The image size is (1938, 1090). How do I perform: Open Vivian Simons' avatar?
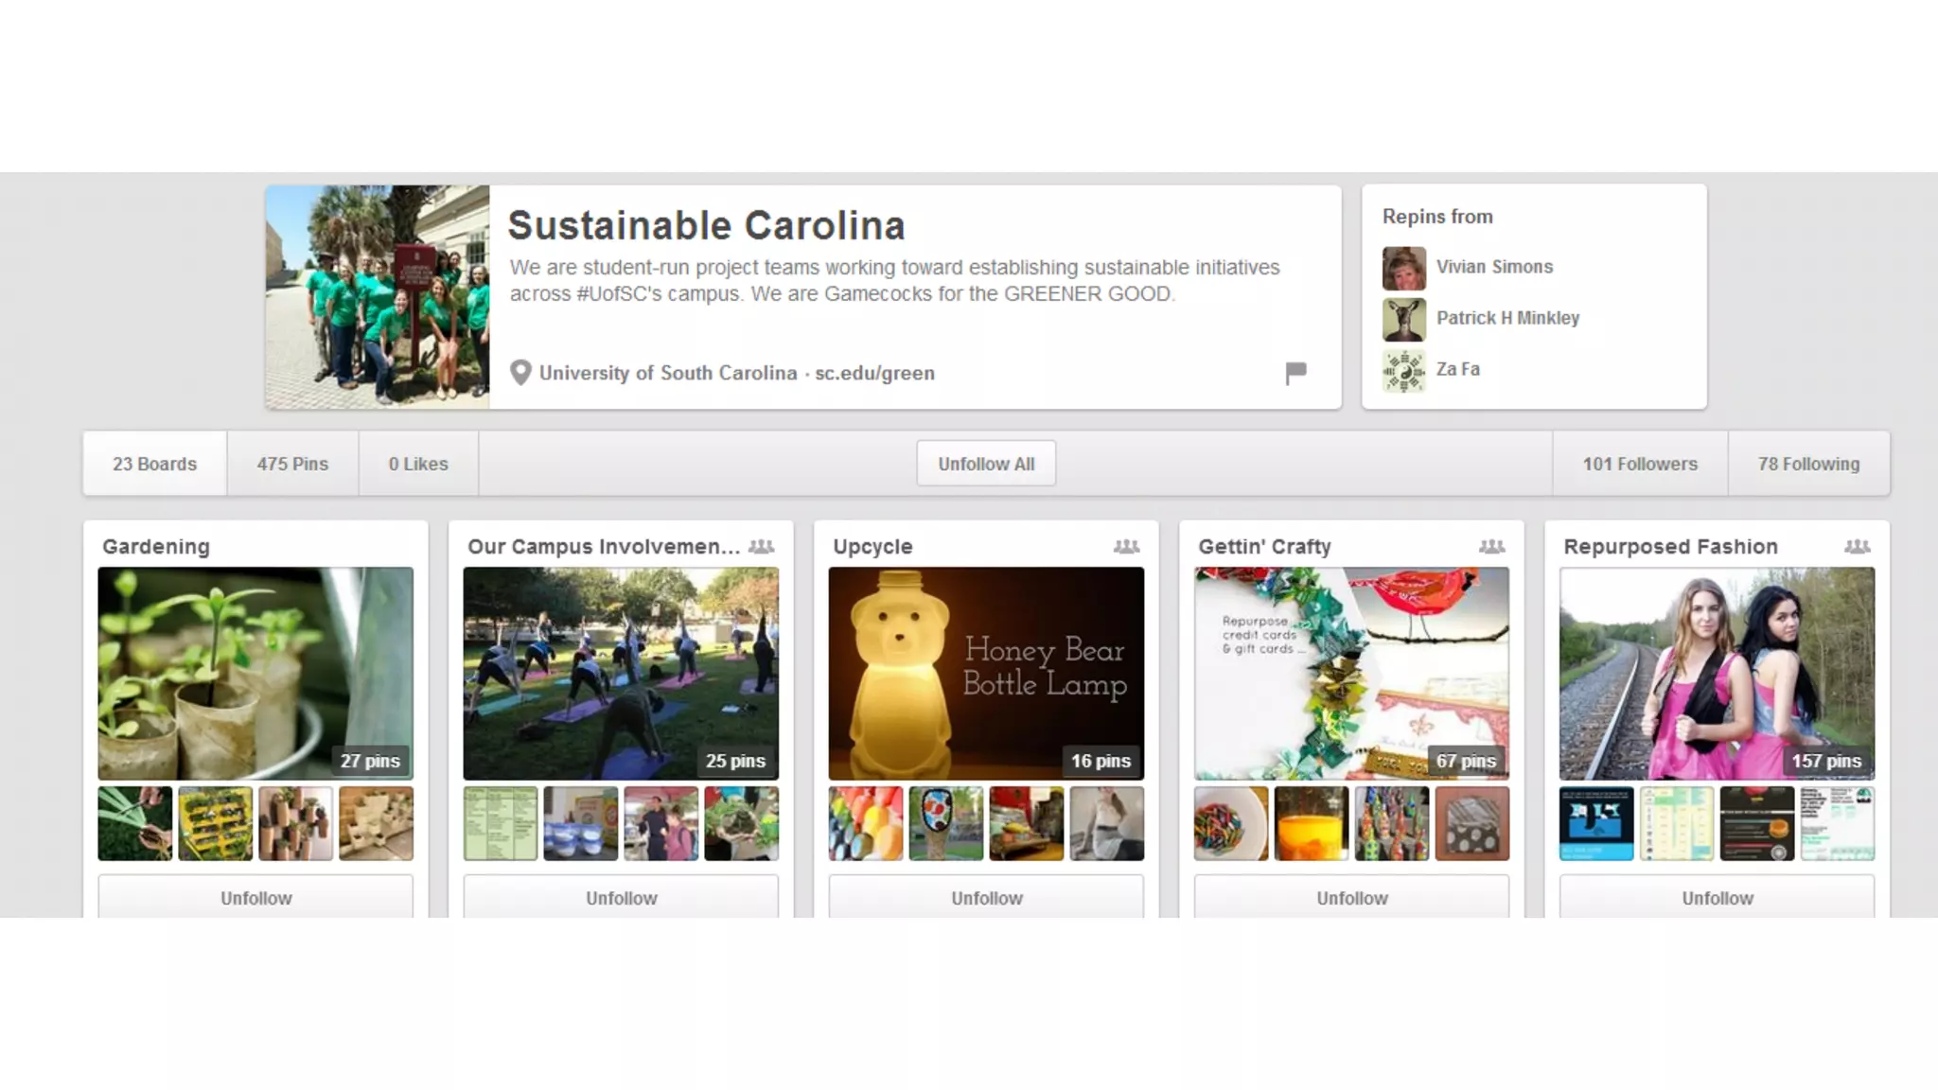click(x=1404, y=268)
